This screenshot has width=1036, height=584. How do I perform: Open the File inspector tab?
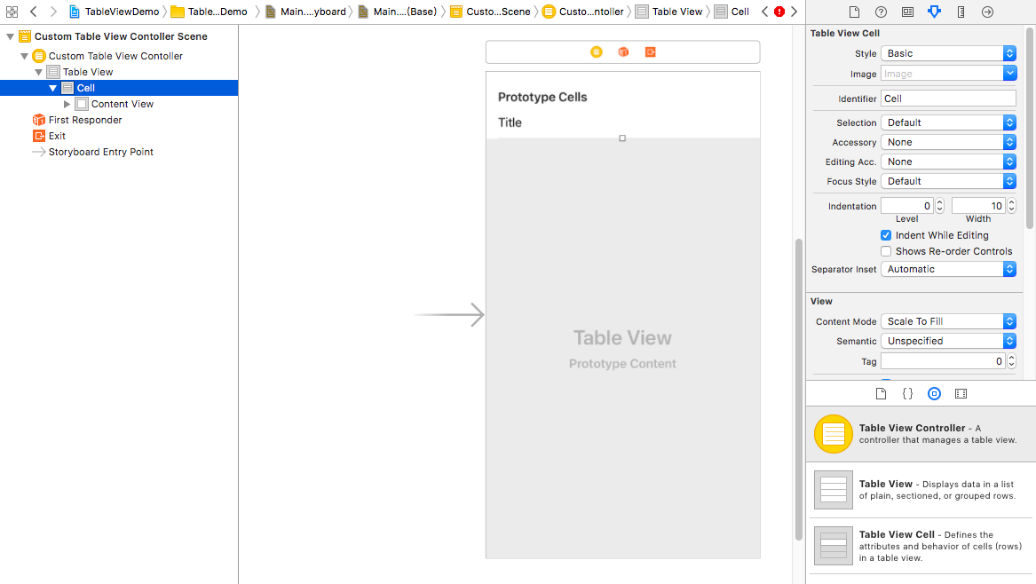(x=854, y=12)
